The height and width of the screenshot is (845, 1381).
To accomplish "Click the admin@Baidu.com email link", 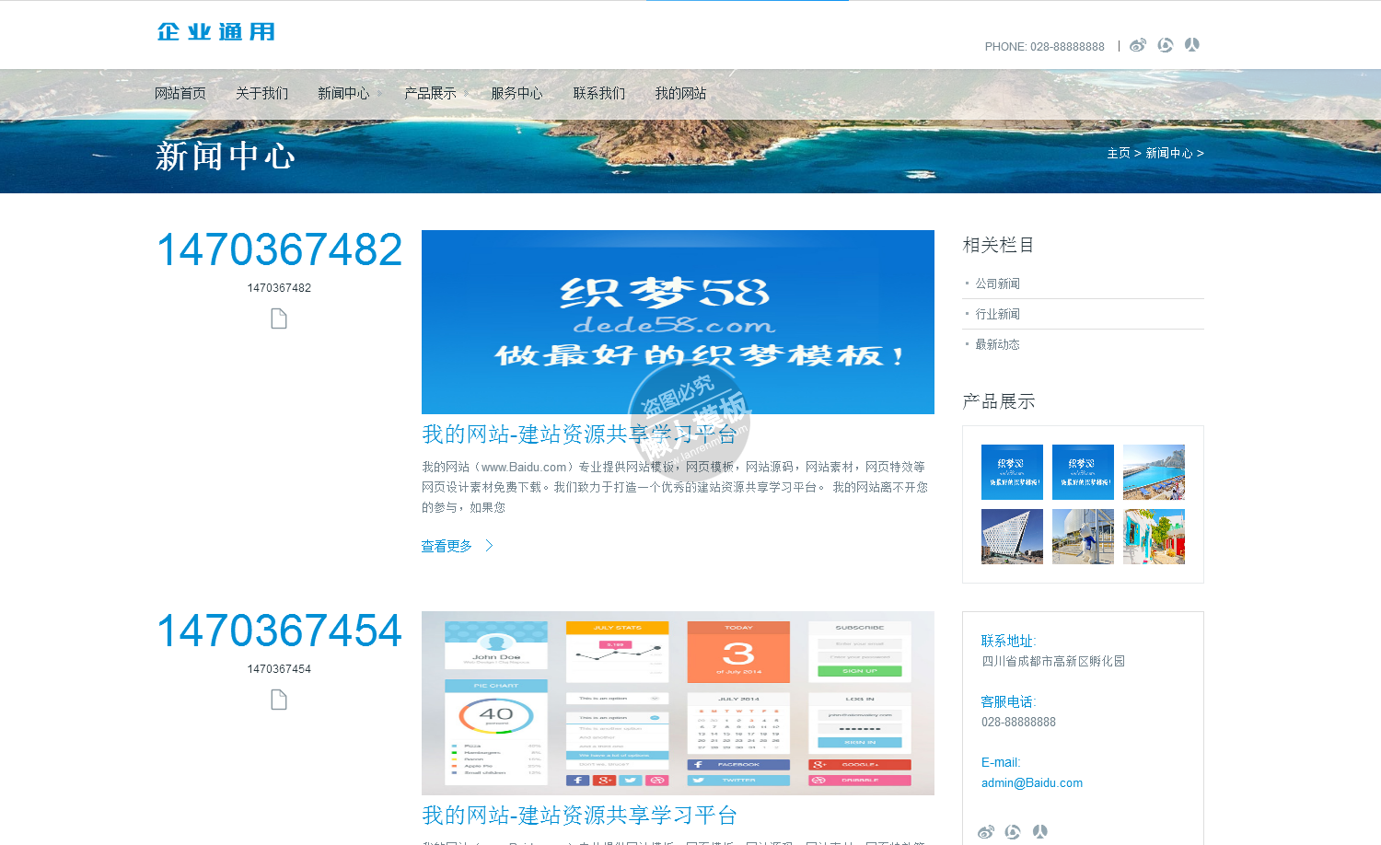I will tap(1032, 783).
